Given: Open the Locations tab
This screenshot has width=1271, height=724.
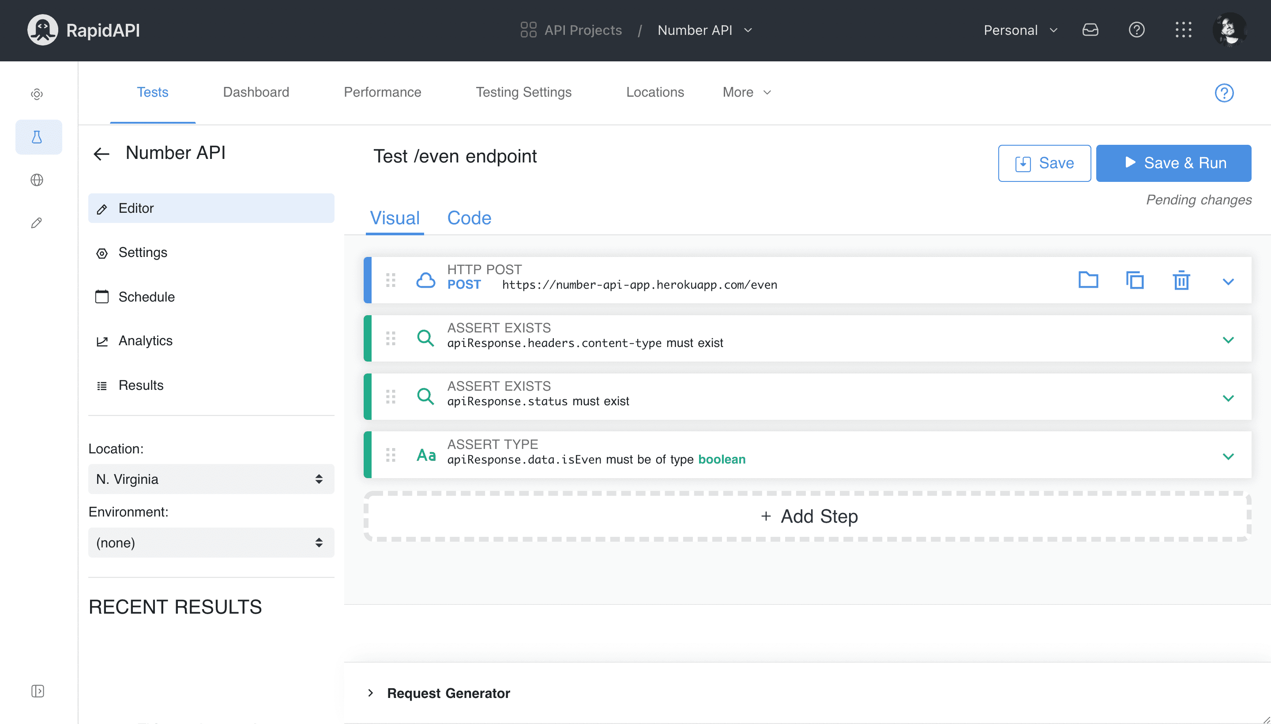Looking at the screenshot, I should [654, 92].
